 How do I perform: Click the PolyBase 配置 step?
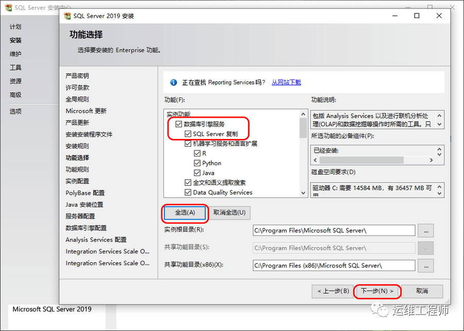(x=85, y=193)
